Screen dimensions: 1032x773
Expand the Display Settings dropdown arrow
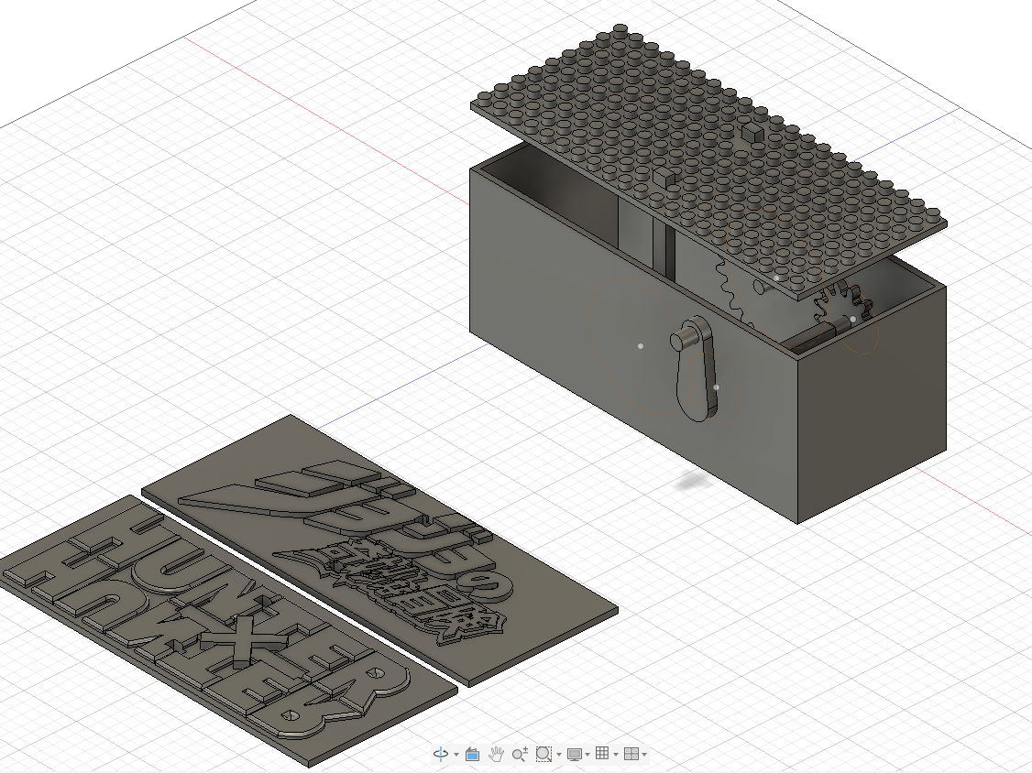[x=587, y=755]
